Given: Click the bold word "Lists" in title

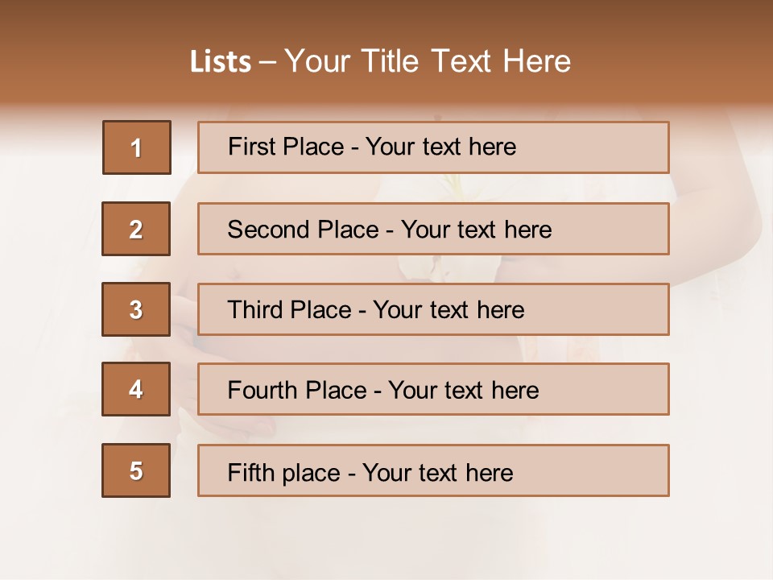Looking at the screenshot, I should tap(221, 62).
